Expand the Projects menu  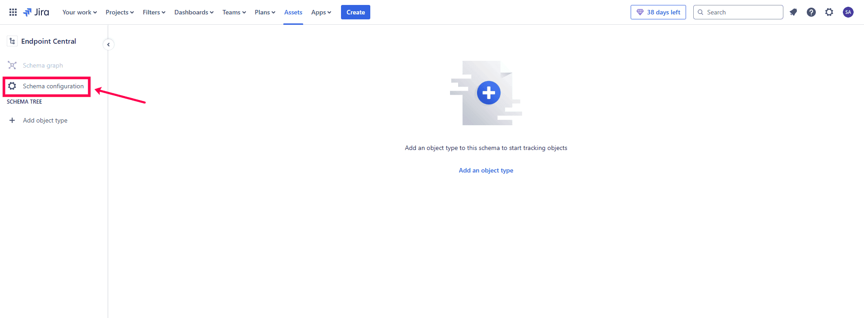120,12
